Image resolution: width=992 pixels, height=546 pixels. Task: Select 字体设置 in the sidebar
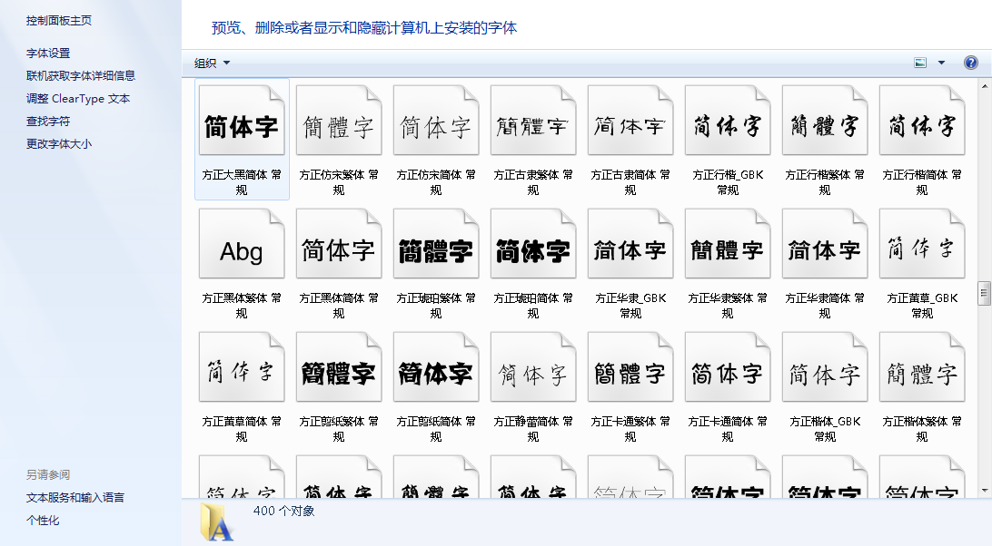click(x=48, y=53)
